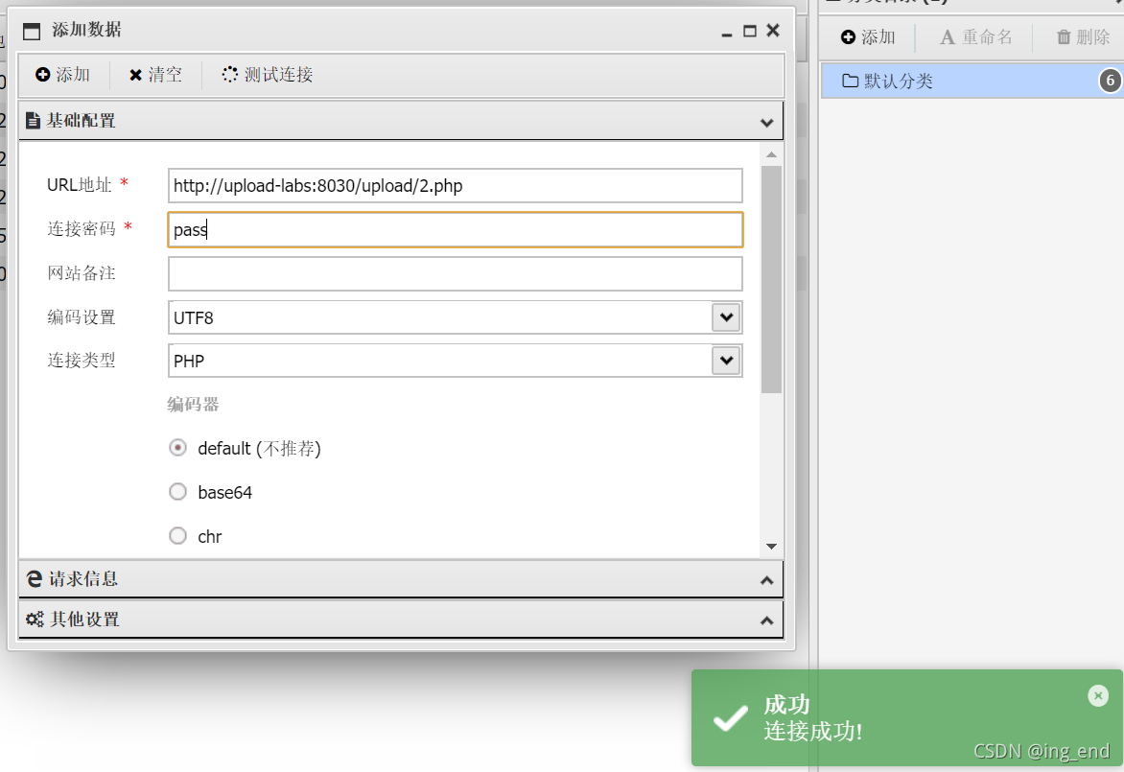The width and height of the screenshot is (1124, 772).
Task: Click the browser icon beside 请求信息
Action: [x=35, y=578]
